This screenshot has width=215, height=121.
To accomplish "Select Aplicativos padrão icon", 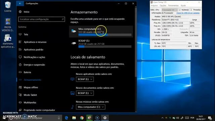I will tap(20, 49).
